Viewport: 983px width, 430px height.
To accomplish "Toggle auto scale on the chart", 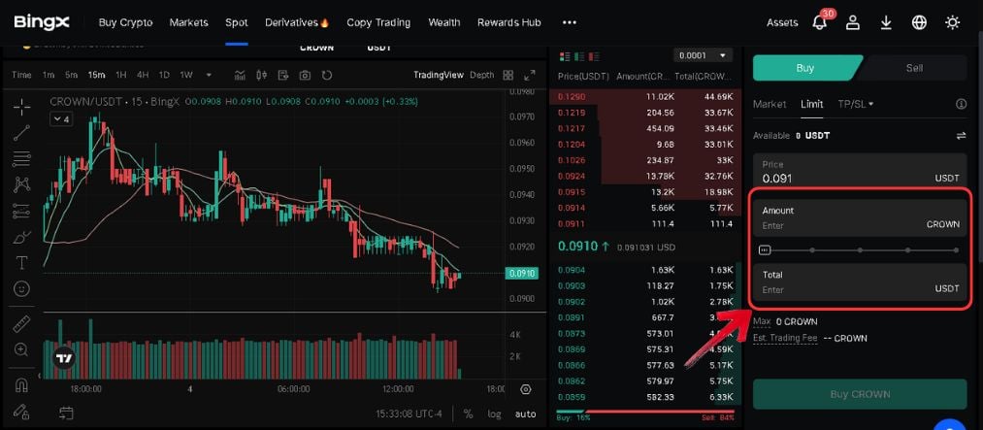I will (525, 413).
